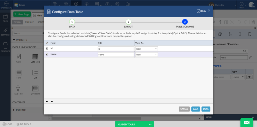Open the string type dropdown in params
The image size is (257, 127).
click(238, 77)
